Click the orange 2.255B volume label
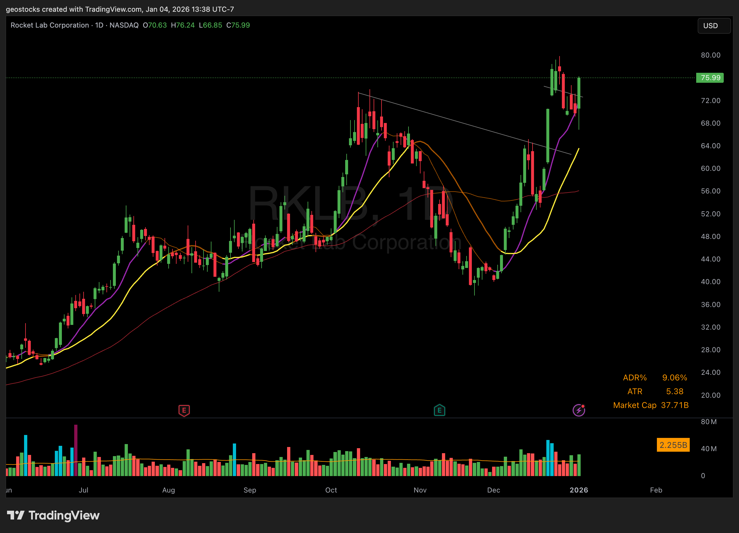 point(673,445)
